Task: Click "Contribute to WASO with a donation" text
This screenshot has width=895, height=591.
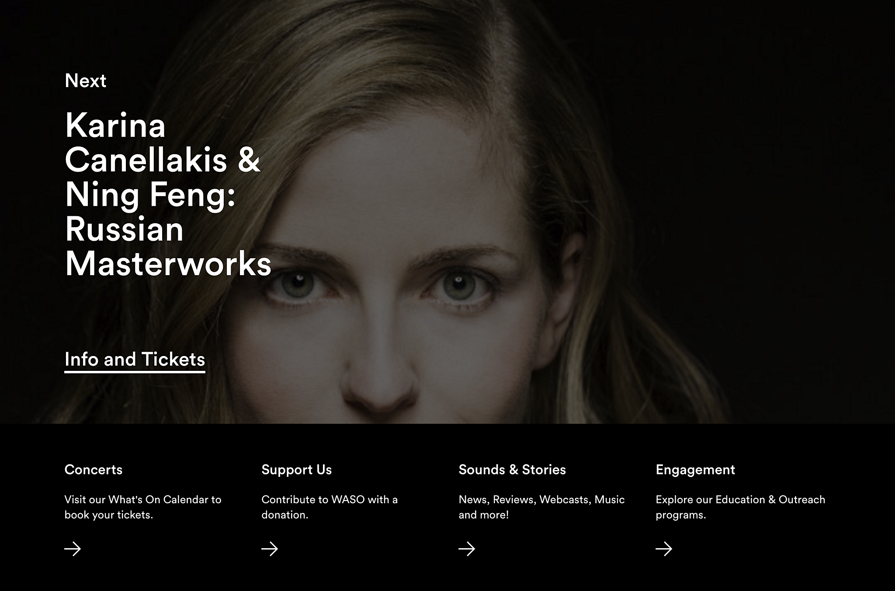Action: click(330, 507)
